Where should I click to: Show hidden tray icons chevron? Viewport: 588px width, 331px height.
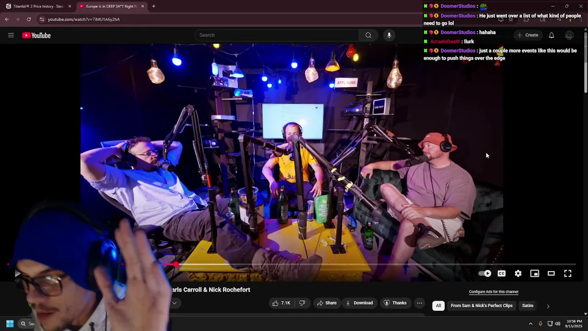point(531,324)
